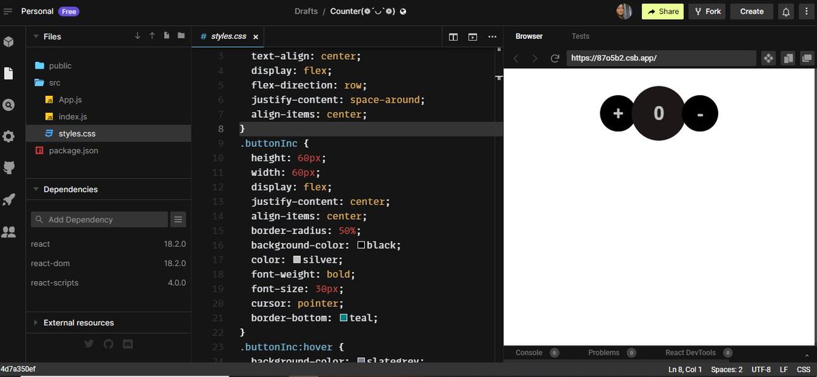Select the styles.css editor tab

click(228, 36)
